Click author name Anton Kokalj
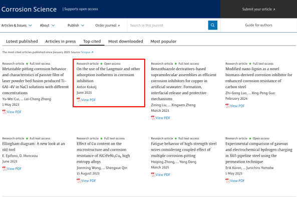 coord(86,87)
